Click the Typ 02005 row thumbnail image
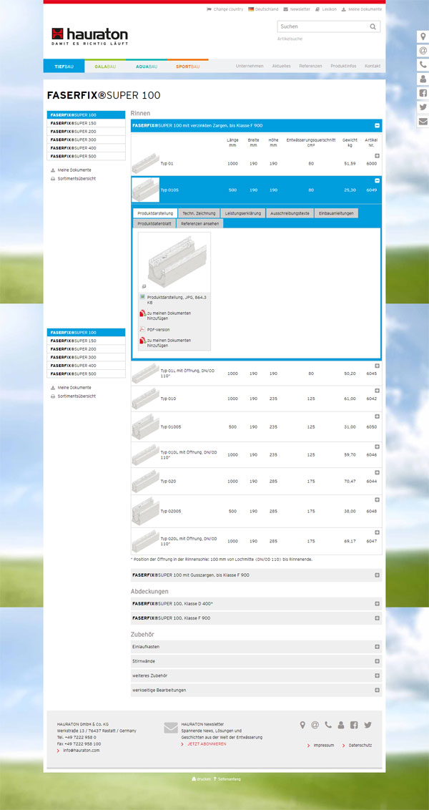429x810 pixels. [x=145, y=511]
